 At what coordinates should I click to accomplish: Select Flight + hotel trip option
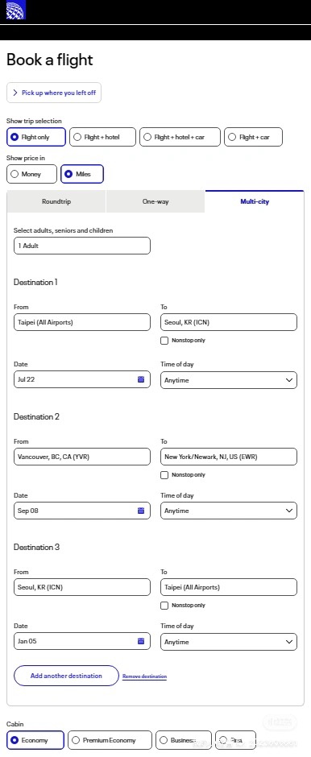(x=102, y=137)
